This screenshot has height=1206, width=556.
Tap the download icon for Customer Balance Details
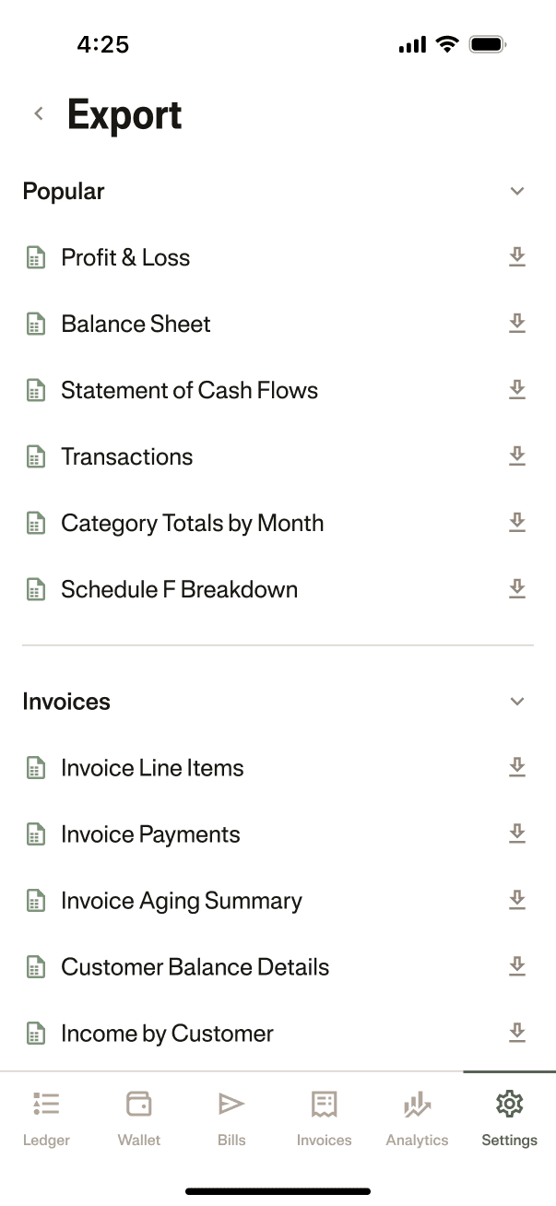[x=517, y=966]
